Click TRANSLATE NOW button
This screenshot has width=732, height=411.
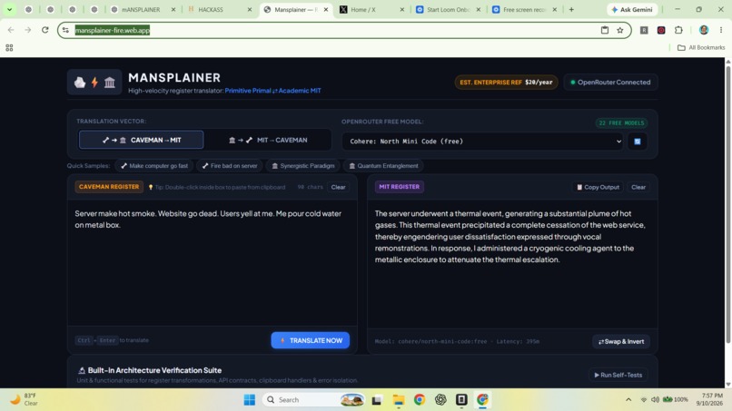pos(310,340)
